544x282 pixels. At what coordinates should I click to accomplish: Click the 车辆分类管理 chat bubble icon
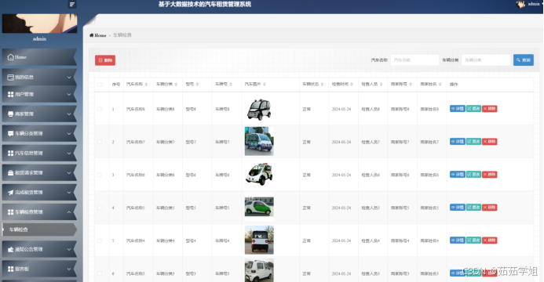[11, 134]
